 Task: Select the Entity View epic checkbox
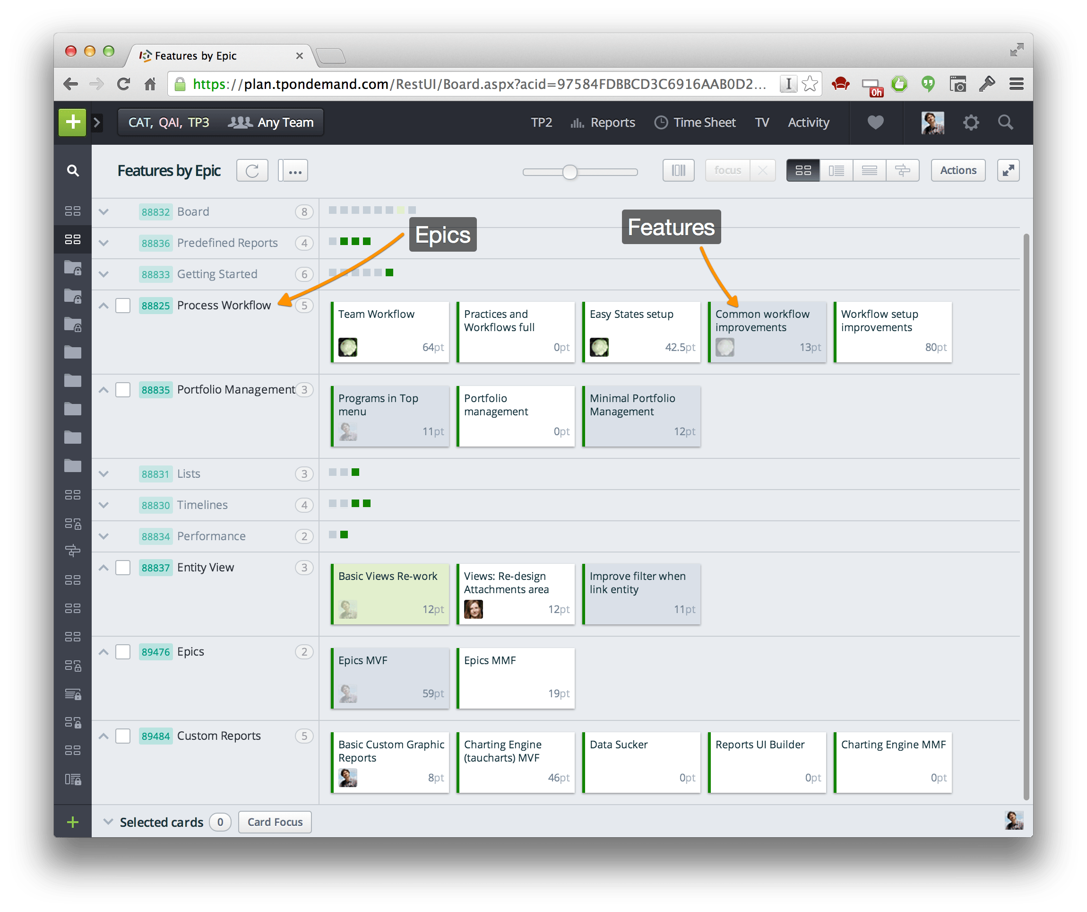(x=123, y=568)
